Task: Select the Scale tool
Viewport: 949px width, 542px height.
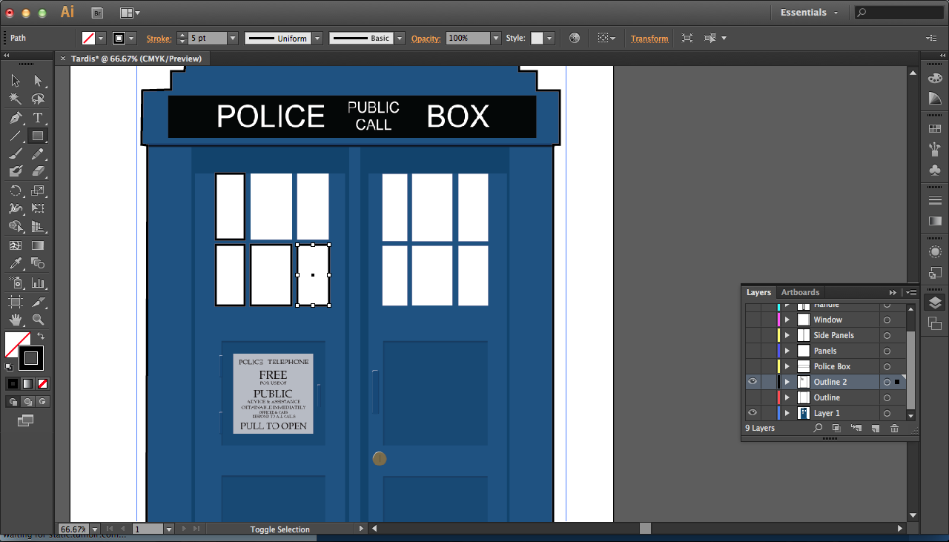Action: [x=39, y=191]
